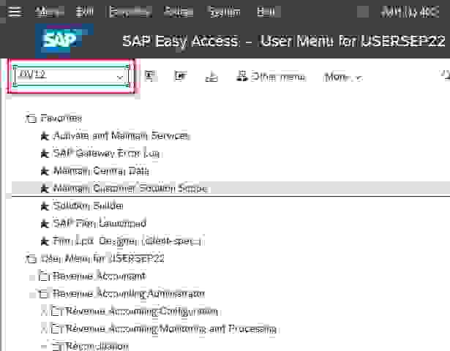Expand the More toolbar dropdown
The height and width of the screenshot is (351, 450).
click(342, 77)
